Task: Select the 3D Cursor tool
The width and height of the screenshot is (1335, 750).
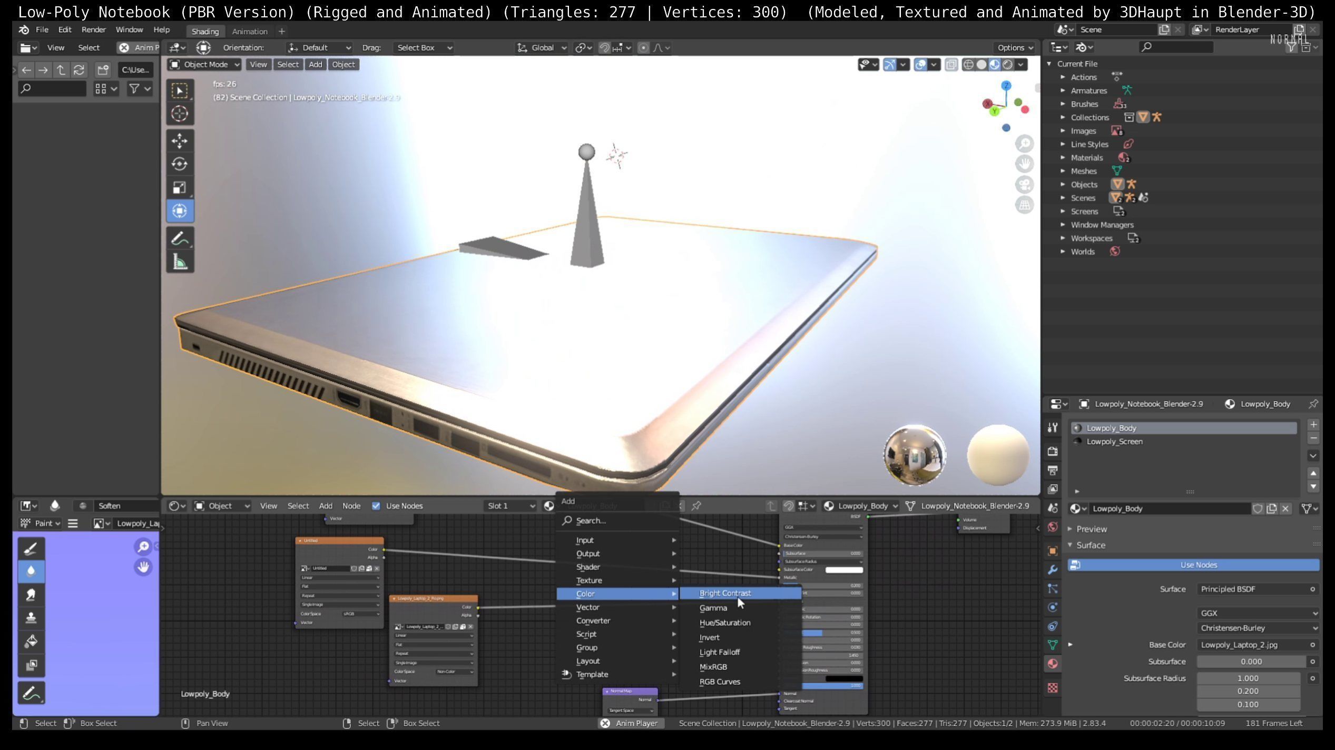Action: [180, 113]
